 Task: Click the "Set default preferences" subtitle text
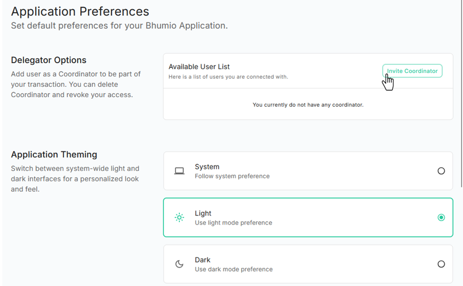(119, 26)
